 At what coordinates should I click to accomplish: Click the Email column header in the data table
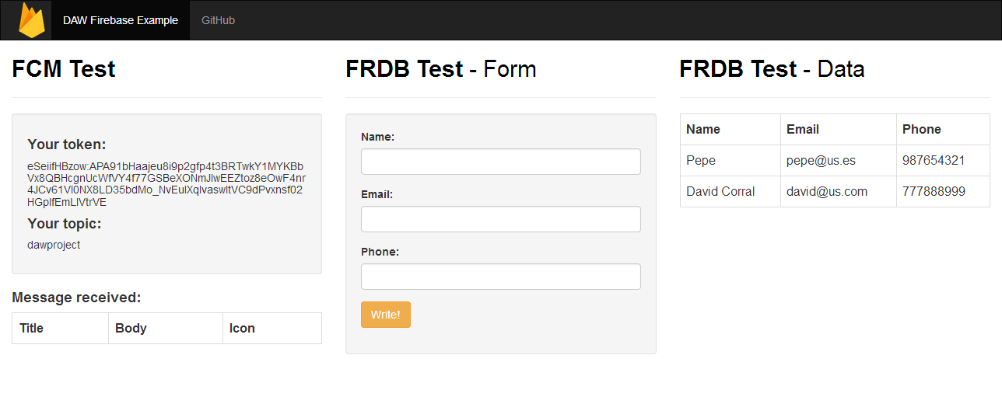803,129
